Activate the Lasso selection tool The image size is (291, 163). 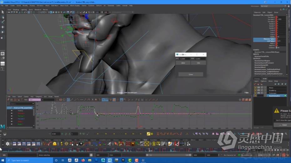3,17
